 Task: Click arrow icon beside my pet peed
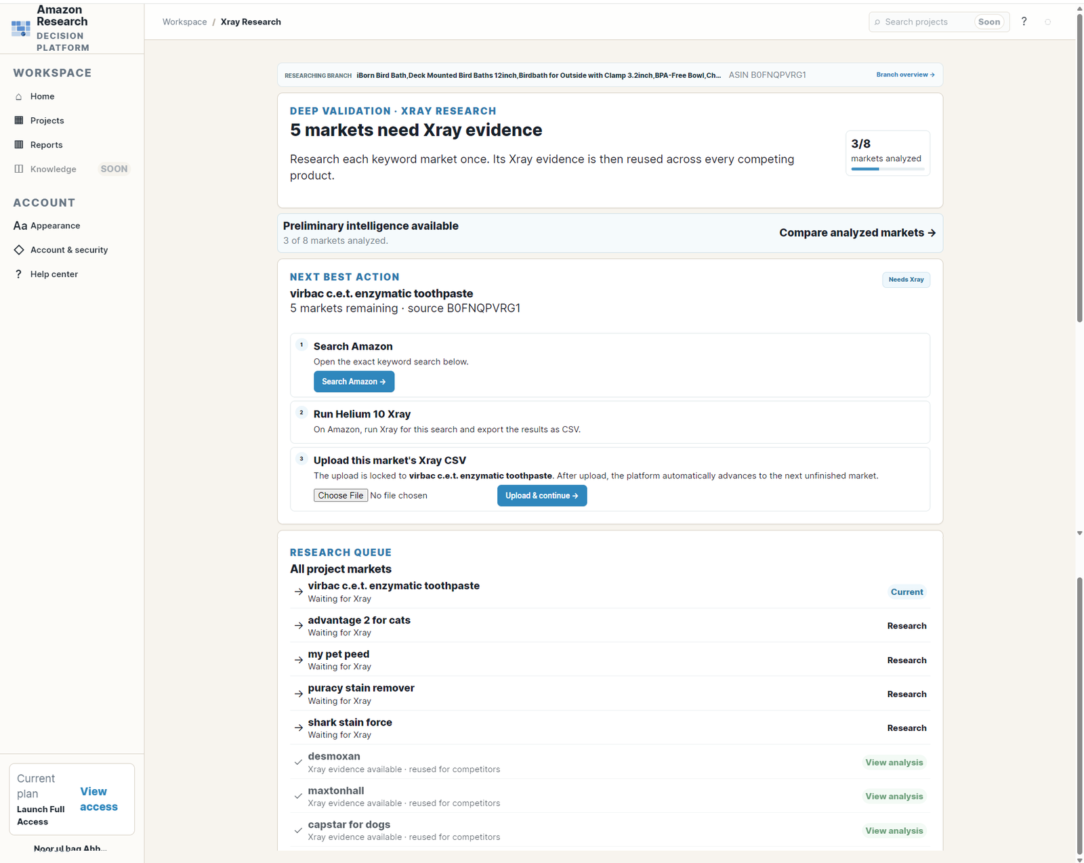299,660
